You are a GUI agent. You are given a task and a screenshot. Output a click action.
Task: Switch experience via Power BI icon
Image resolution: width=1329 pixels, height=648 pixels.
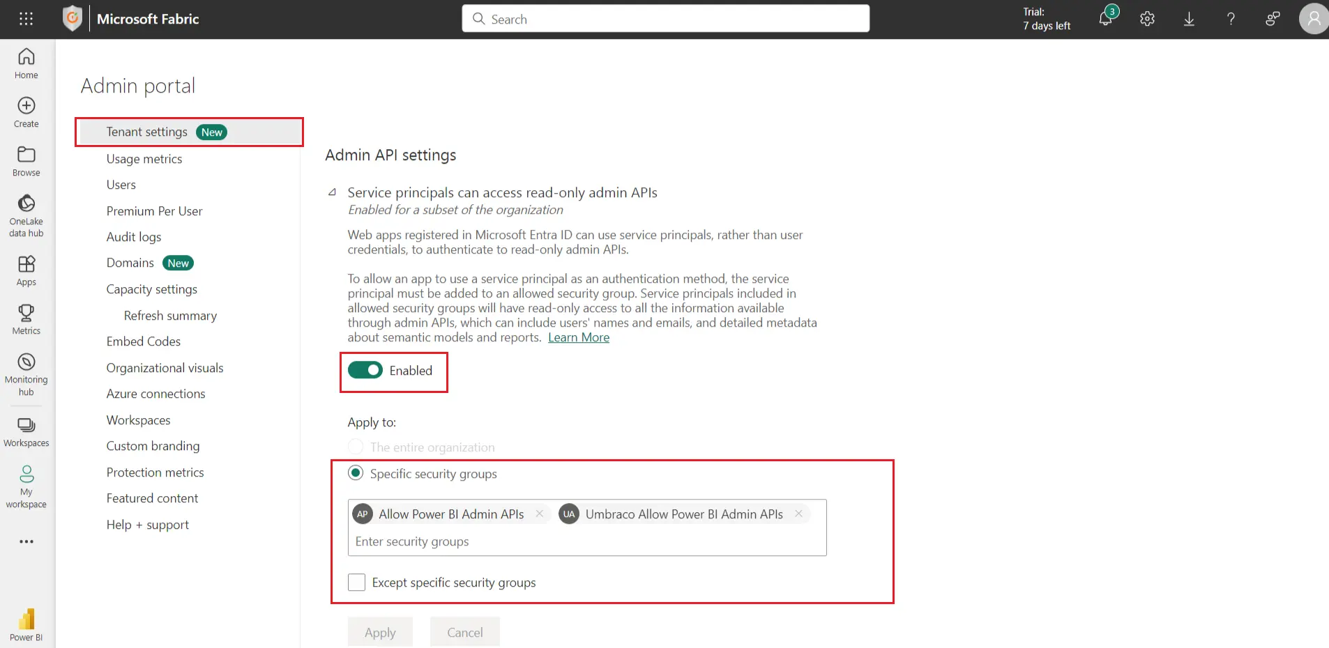[26, 625]
